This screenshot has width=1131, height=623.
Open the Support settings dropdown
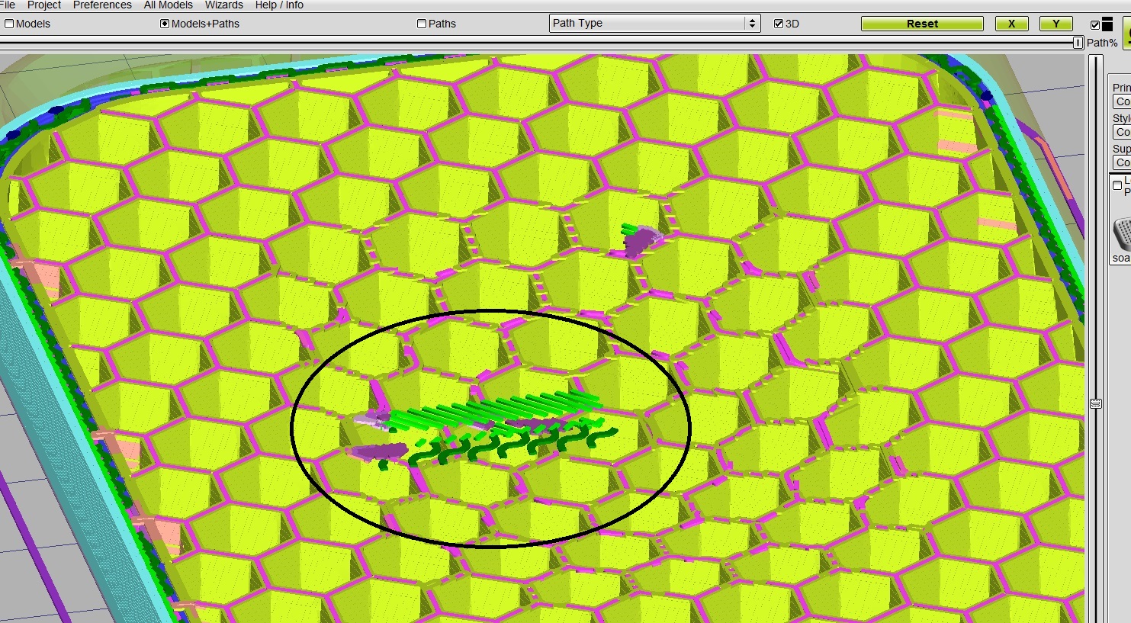(x=1122, y=162)
